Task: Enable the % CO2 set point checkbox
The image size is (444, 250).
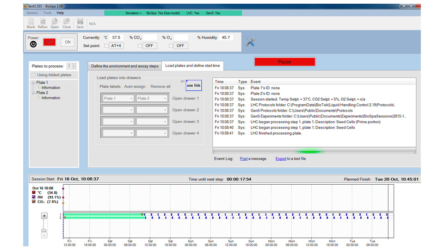Action: (140, 46)
